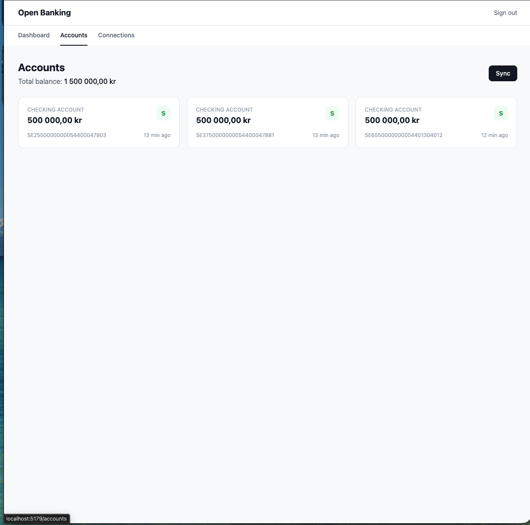This screenshot has width=530, height=525.
Task: Click the S bank icon on first checking account card
Action: point(163,113)
